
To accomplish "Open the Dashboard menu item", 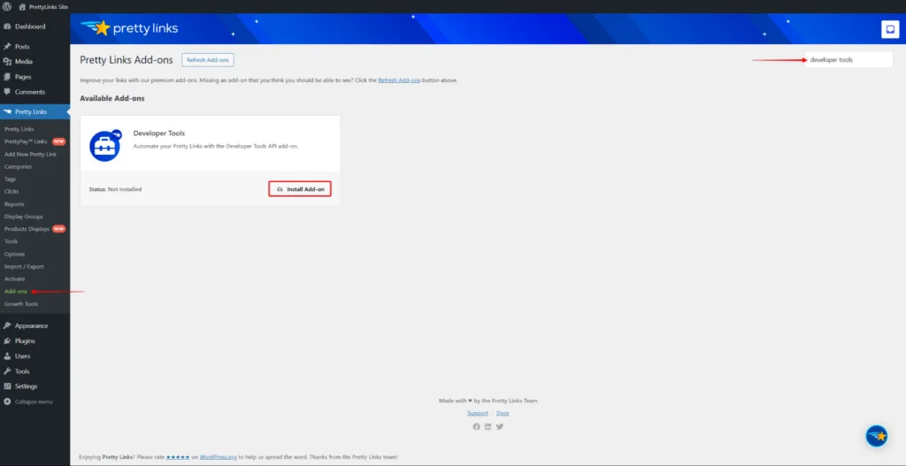I will click(29, 27).
